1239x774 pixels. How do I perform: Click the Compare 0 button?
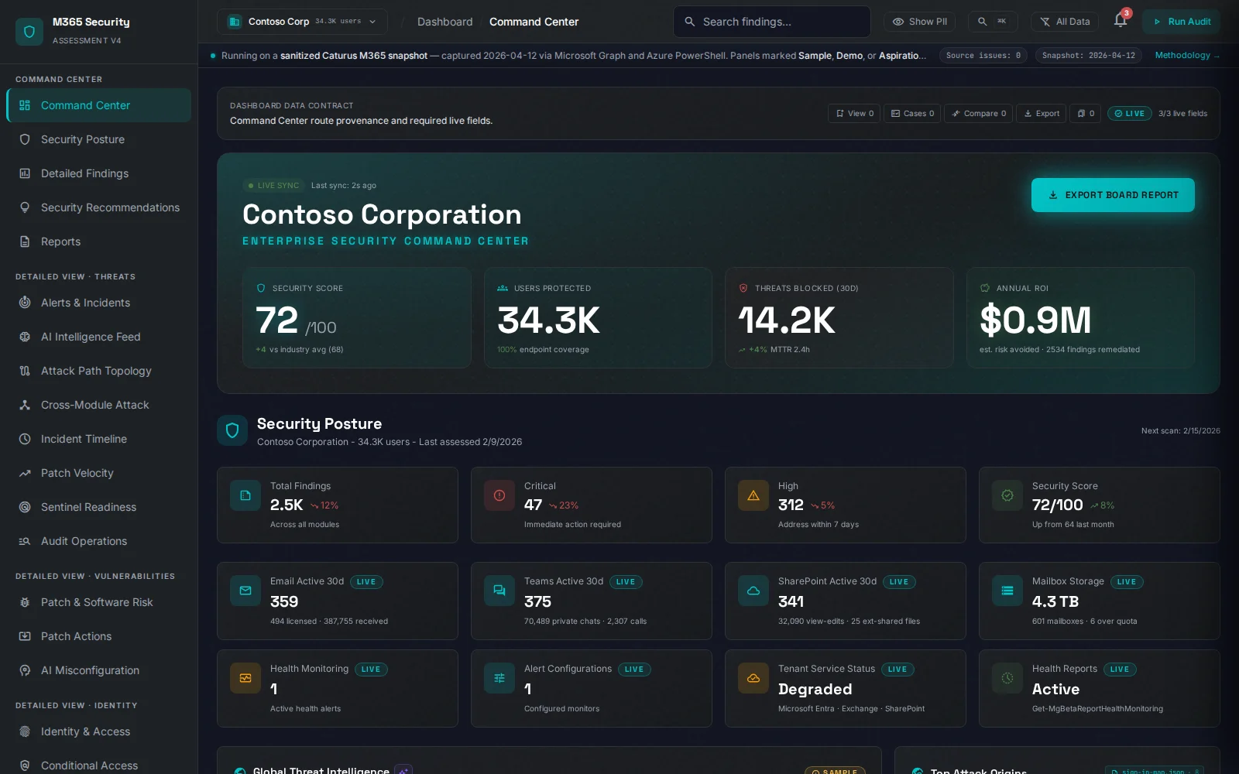(979, 113)
